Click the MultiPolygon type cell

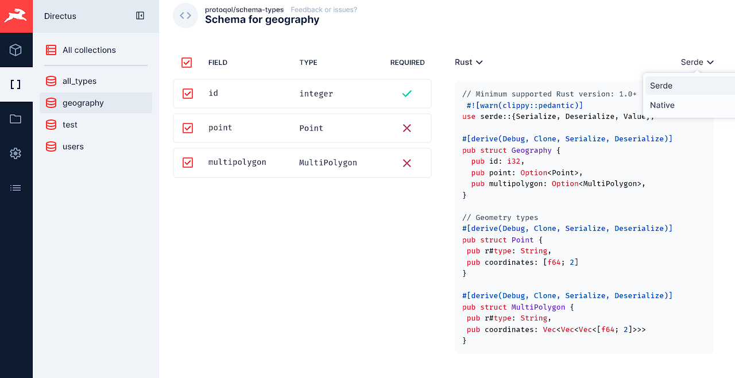click(328, 163)
